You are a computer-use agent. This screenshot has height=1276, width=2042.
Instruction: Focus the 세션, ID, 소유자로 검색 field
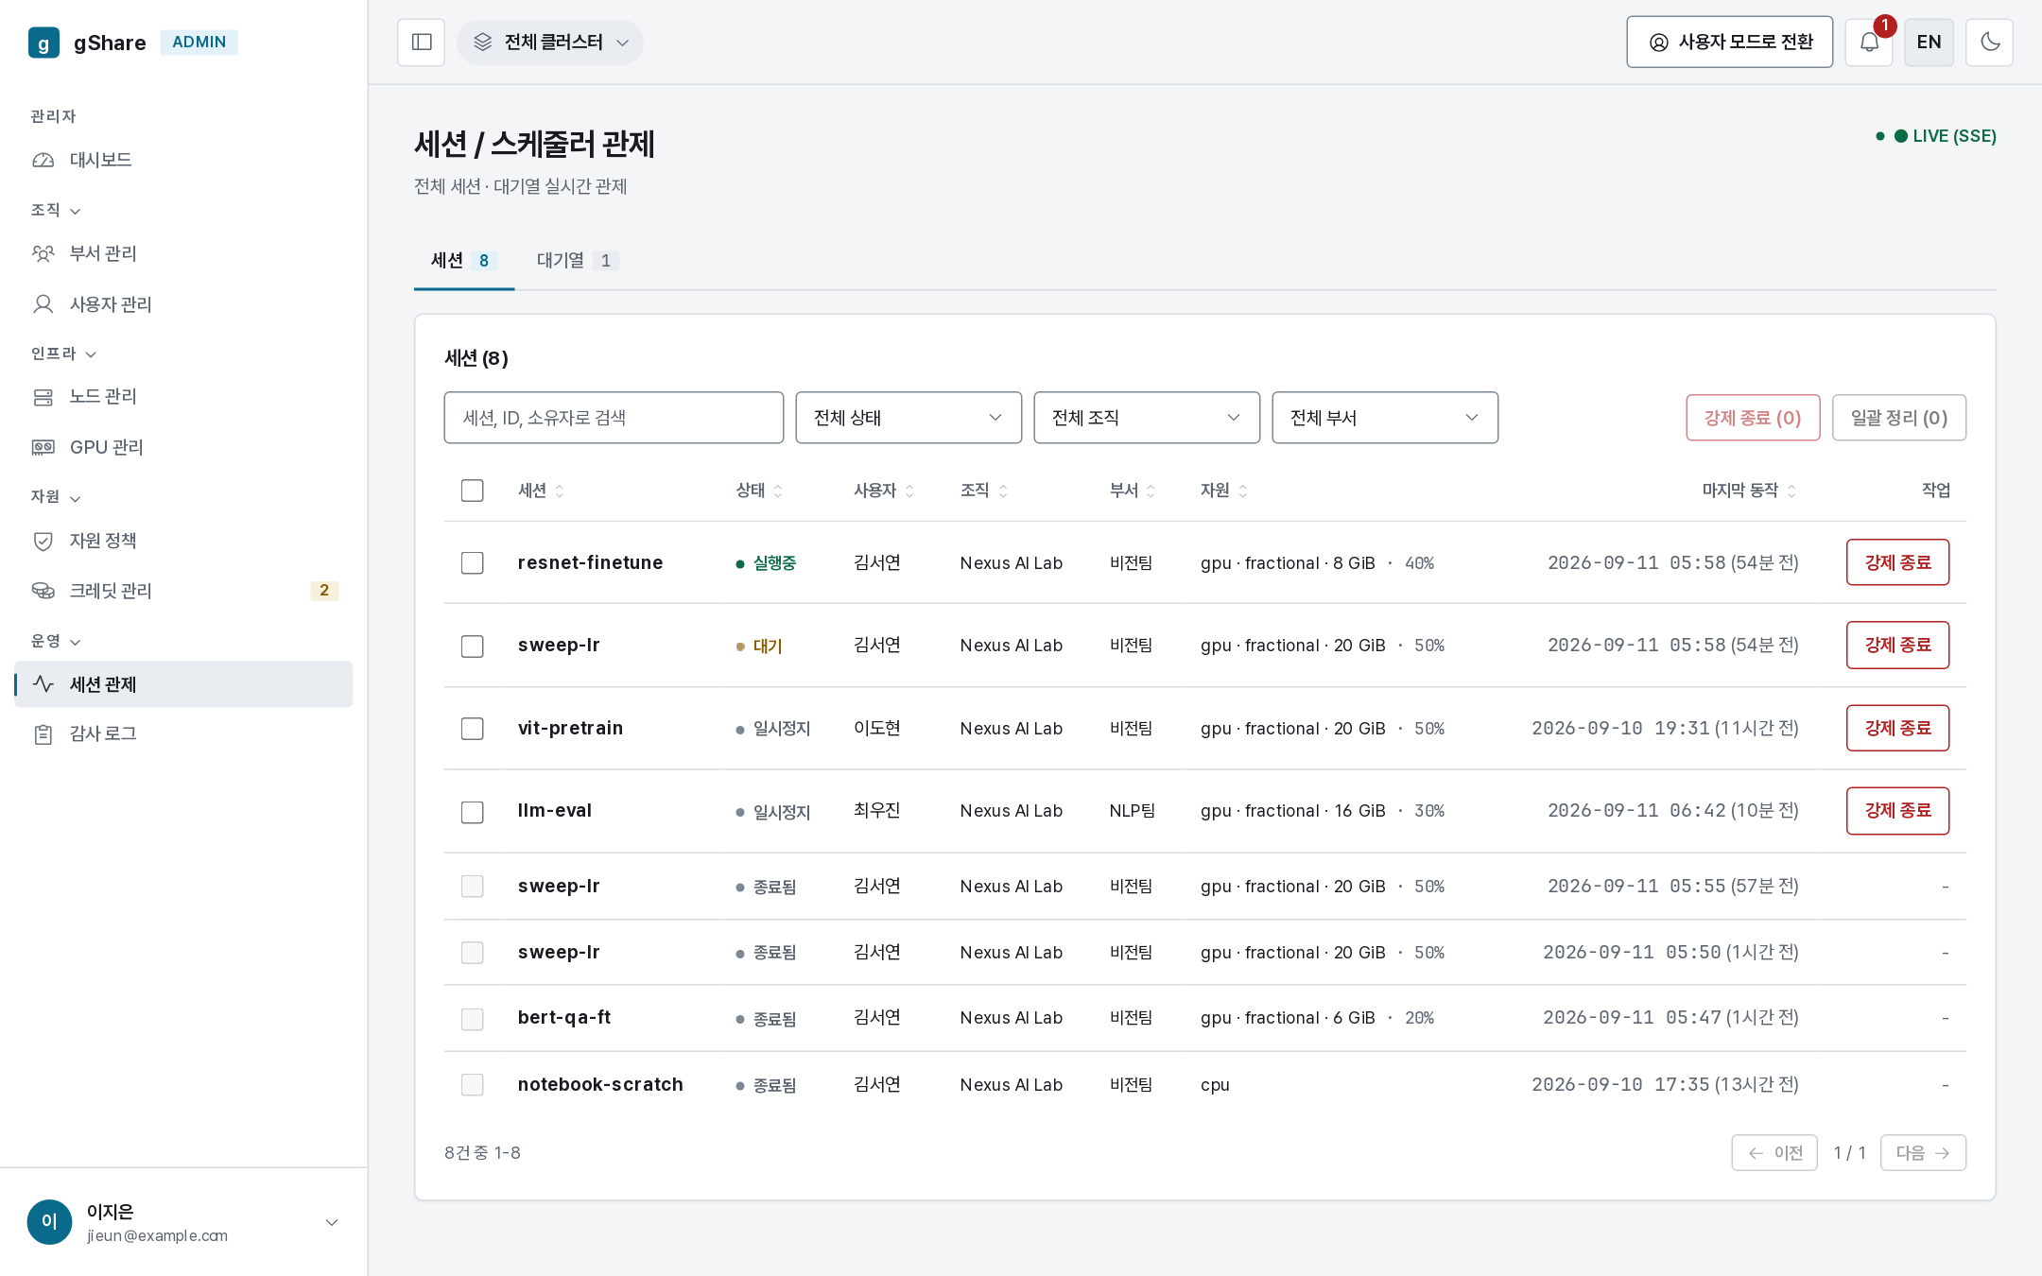pyautogui.click(x=614, y=418)
